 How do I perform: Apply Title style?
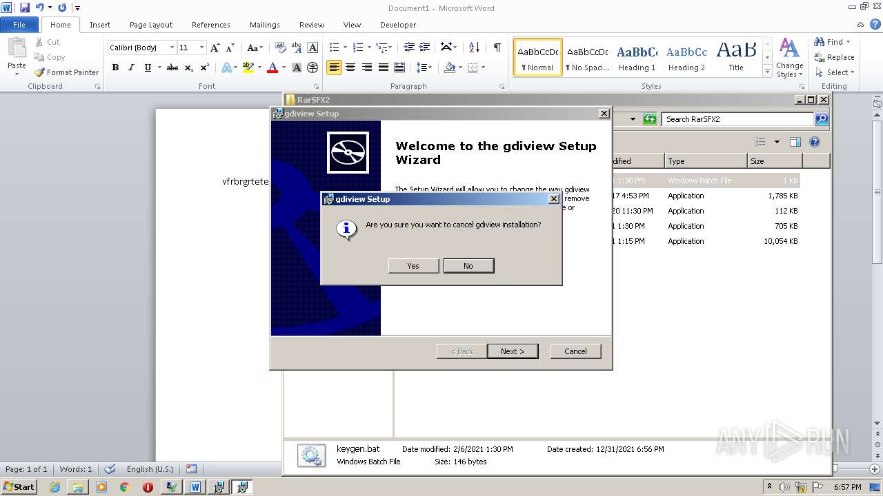point(736,57)
